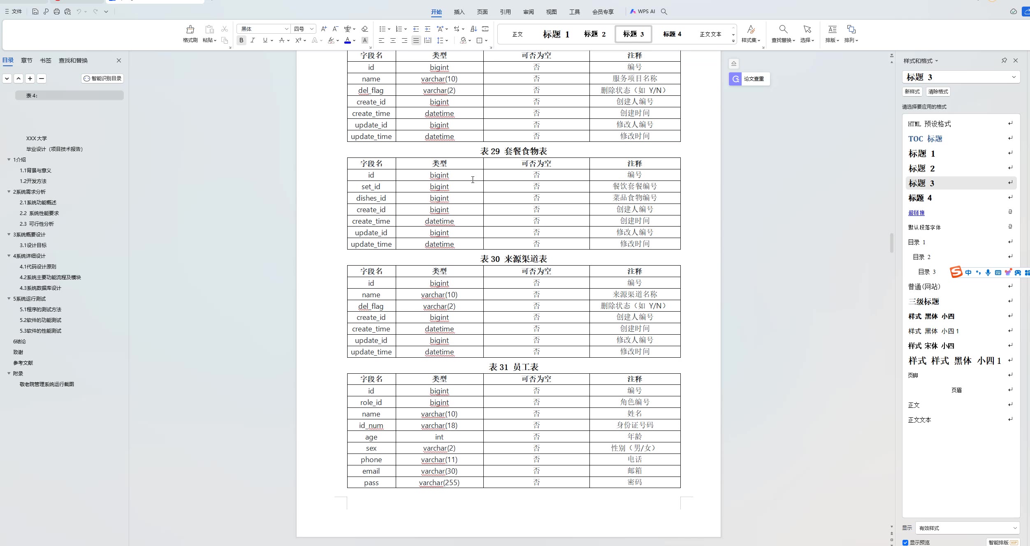The width and height of the screenshot is (1030, 546).
Task: Apply 标题 4 from the styles list
Action: click(961, 198)
